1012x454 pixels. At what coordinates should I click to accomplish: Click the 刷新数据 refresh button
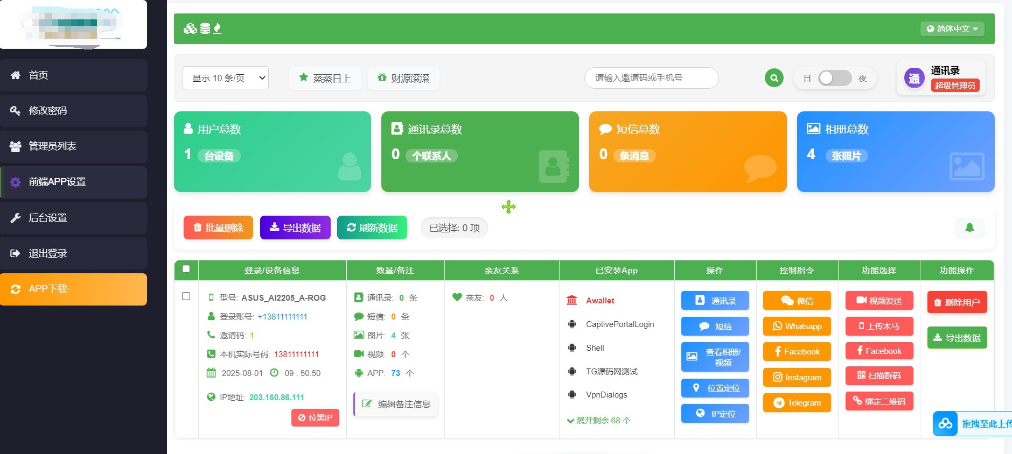372,228
